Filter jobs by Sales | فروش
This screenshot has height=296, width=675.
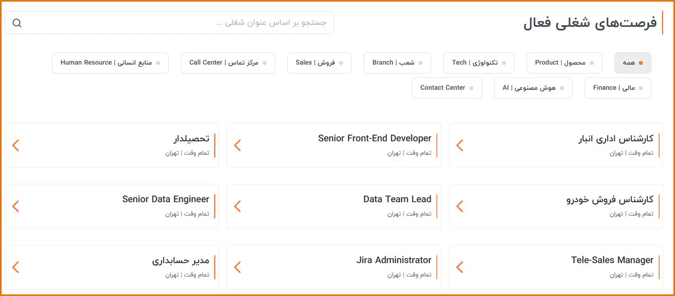pos(319,63)
